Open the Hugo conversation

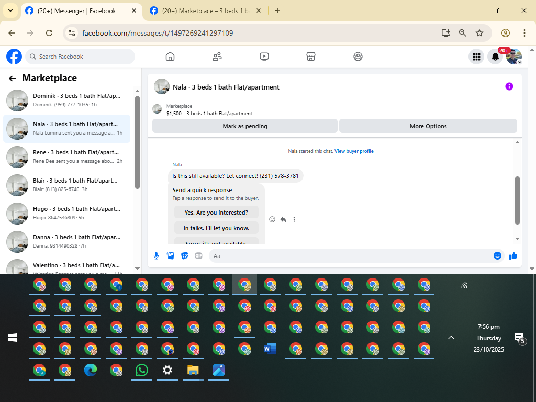coord(67,214)
